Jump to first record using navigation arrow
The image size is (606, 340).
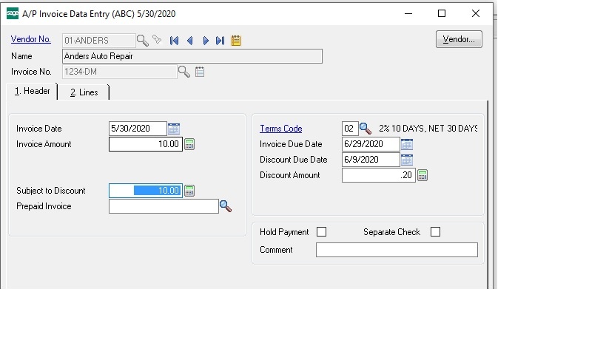[x=175, y=41]
